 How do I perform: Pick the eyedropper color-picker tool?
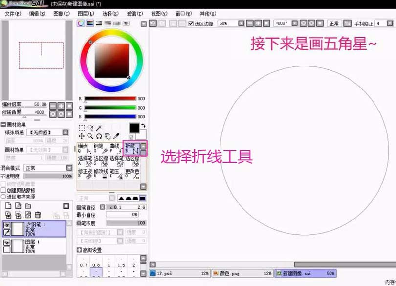[x=116, y=135]
